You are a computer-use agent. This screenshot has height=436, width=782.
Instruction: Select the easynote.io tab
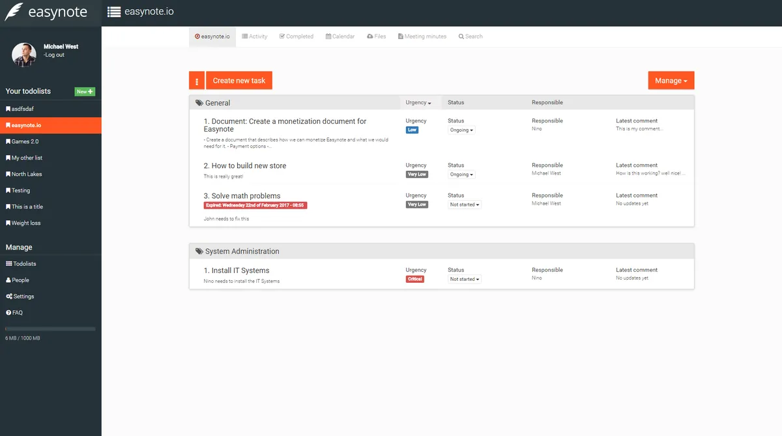pyautogui.click(x=212, y=36)
